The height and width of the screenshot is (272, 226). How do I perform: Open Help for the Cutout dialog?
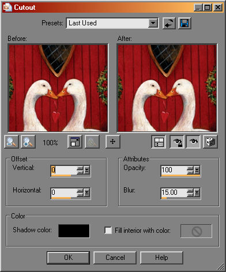pyautogui.click(x=161, y=258)
